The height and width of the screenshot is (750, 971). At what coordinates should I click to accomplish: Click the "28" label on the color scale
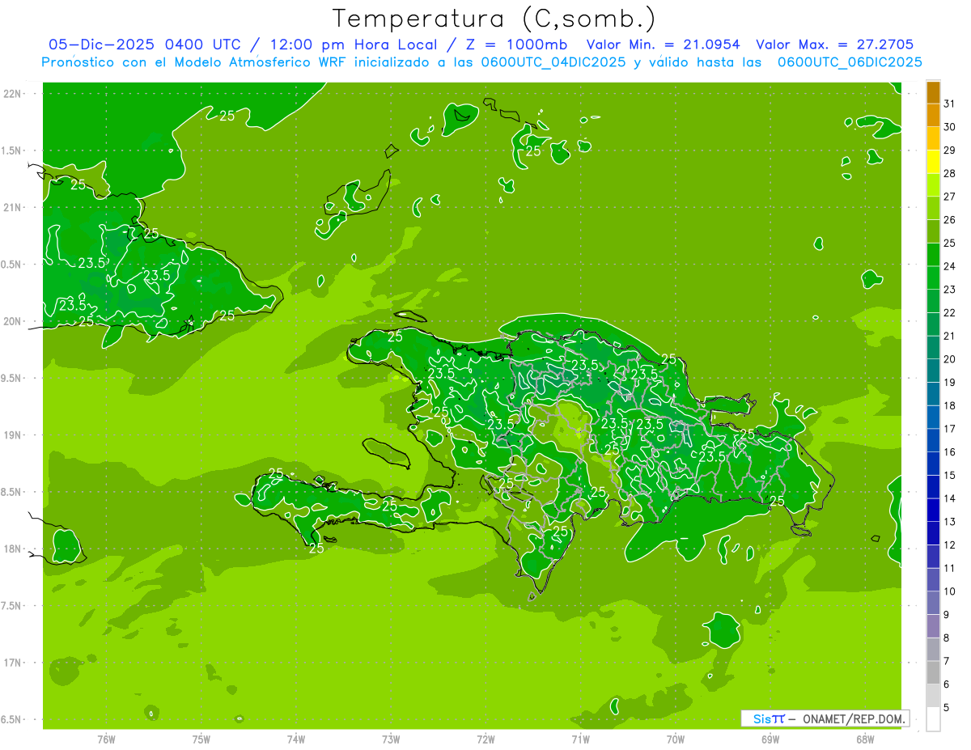pyautogui.click(x=950, y=173)
